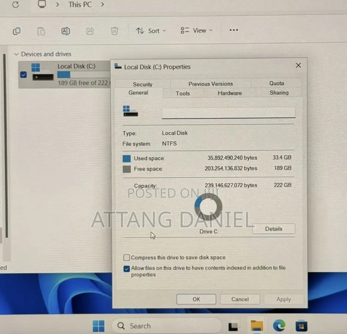Click the 'NTFS' file system value
The height and width of the screenshot is (334, 347).
click(169, 144)
